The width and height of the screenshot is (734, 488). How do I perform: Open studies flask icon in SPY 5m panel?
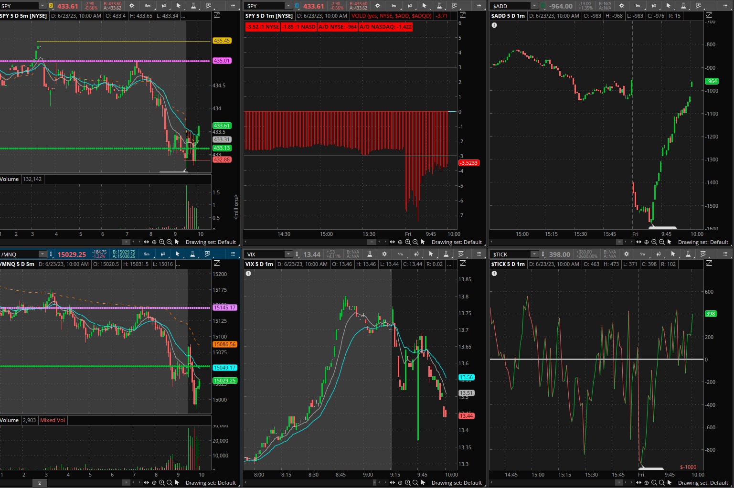coord(193,6)
